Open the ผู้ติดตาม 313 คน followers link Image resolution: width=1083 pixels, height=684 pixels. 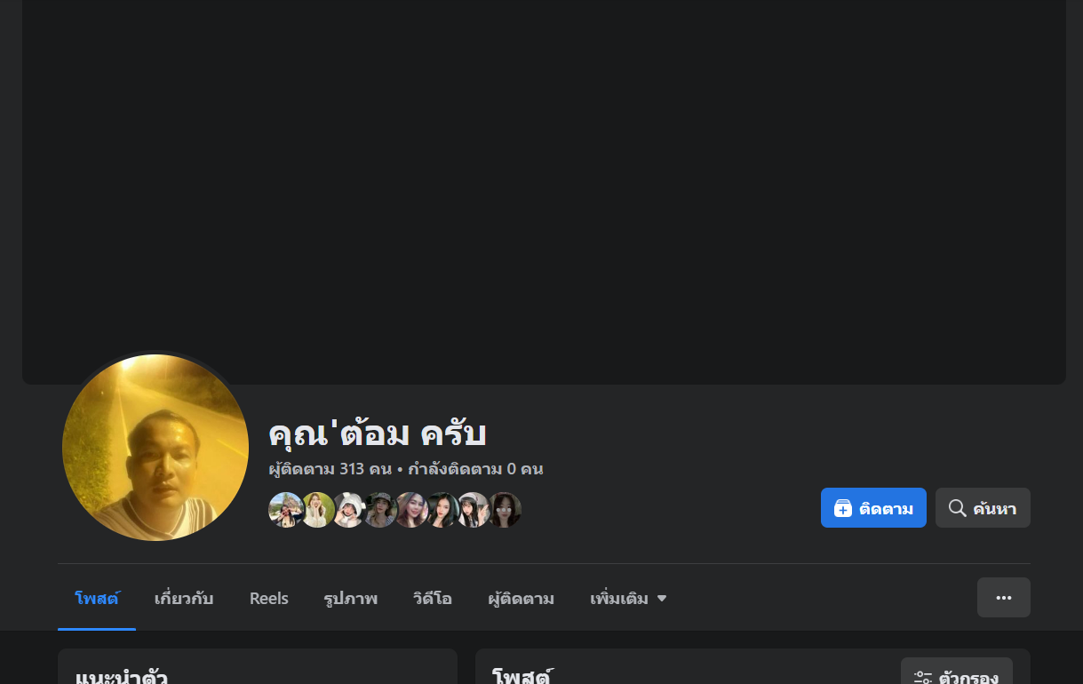coord(330,469)
